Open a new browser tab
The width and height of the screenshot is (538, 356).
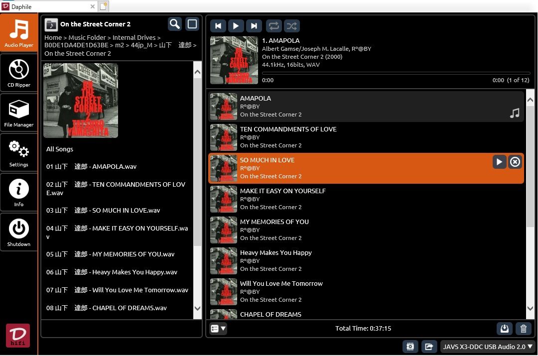[103, 6]
